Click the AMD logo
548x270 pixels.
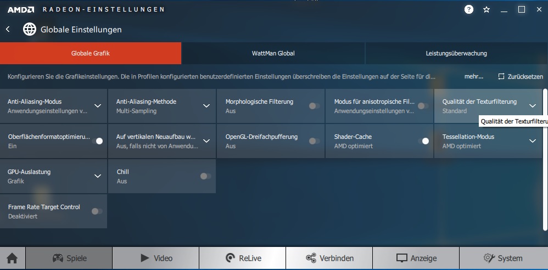tap(21, 9)
